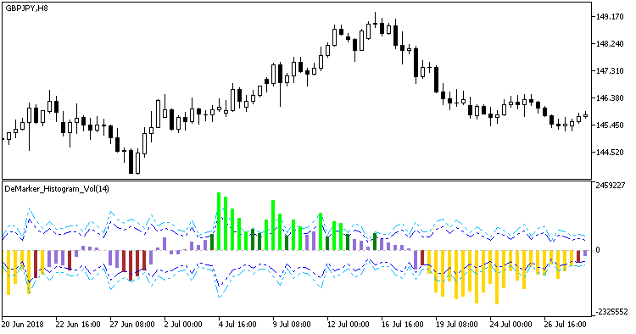Click the 22 Jun 16:00 time label
Screen dimensions: 636x334
[x=78, y=325]
